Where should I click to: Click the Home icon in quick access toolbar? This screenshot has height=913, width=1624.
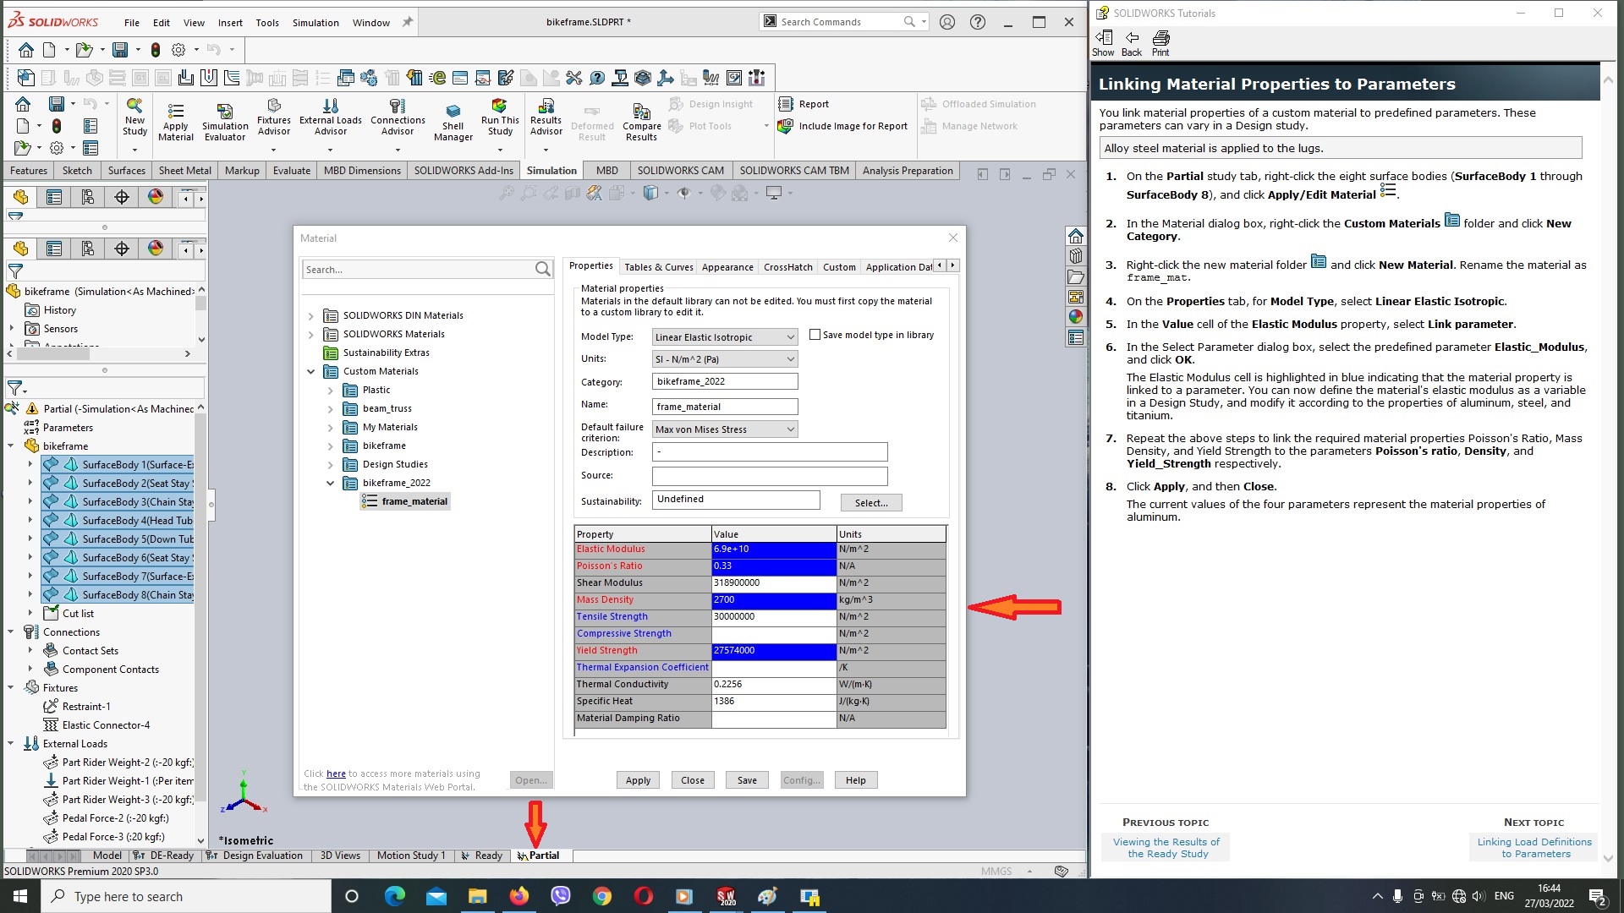[x=26, y=50]
